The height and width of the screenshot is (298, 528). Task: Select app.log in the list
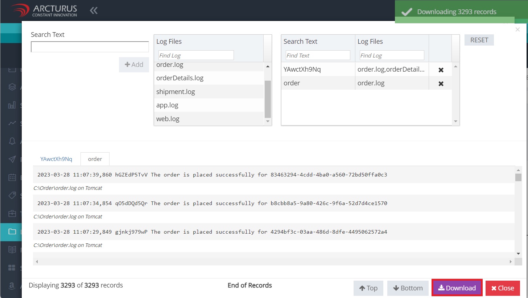tap(209, 105)
